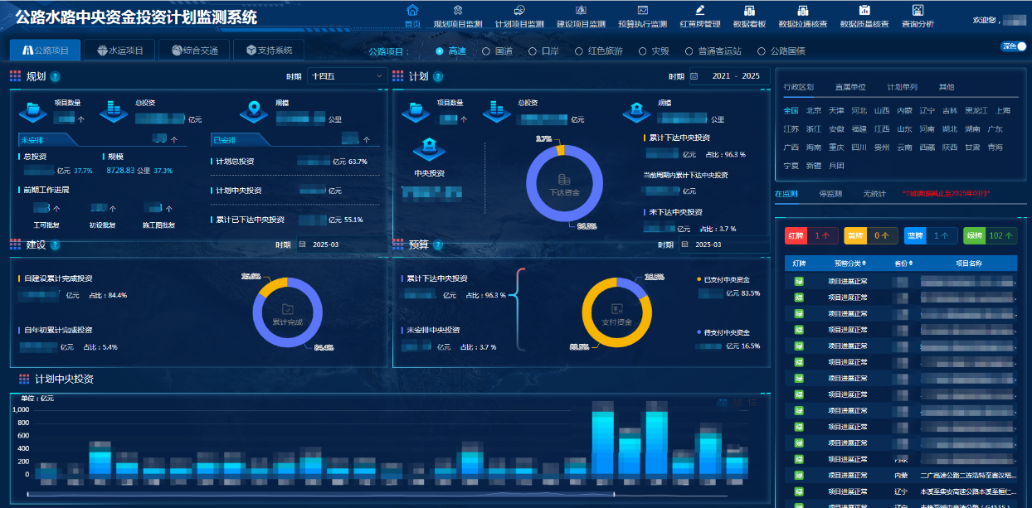Click the 红黄牌管理 pencil icon

699,10
